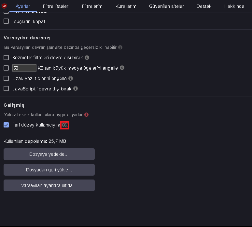This screenshot has width=252, height=227.
Task: Click info icon next to JavaScript'i devre dışı
Action: coord(75,88)
